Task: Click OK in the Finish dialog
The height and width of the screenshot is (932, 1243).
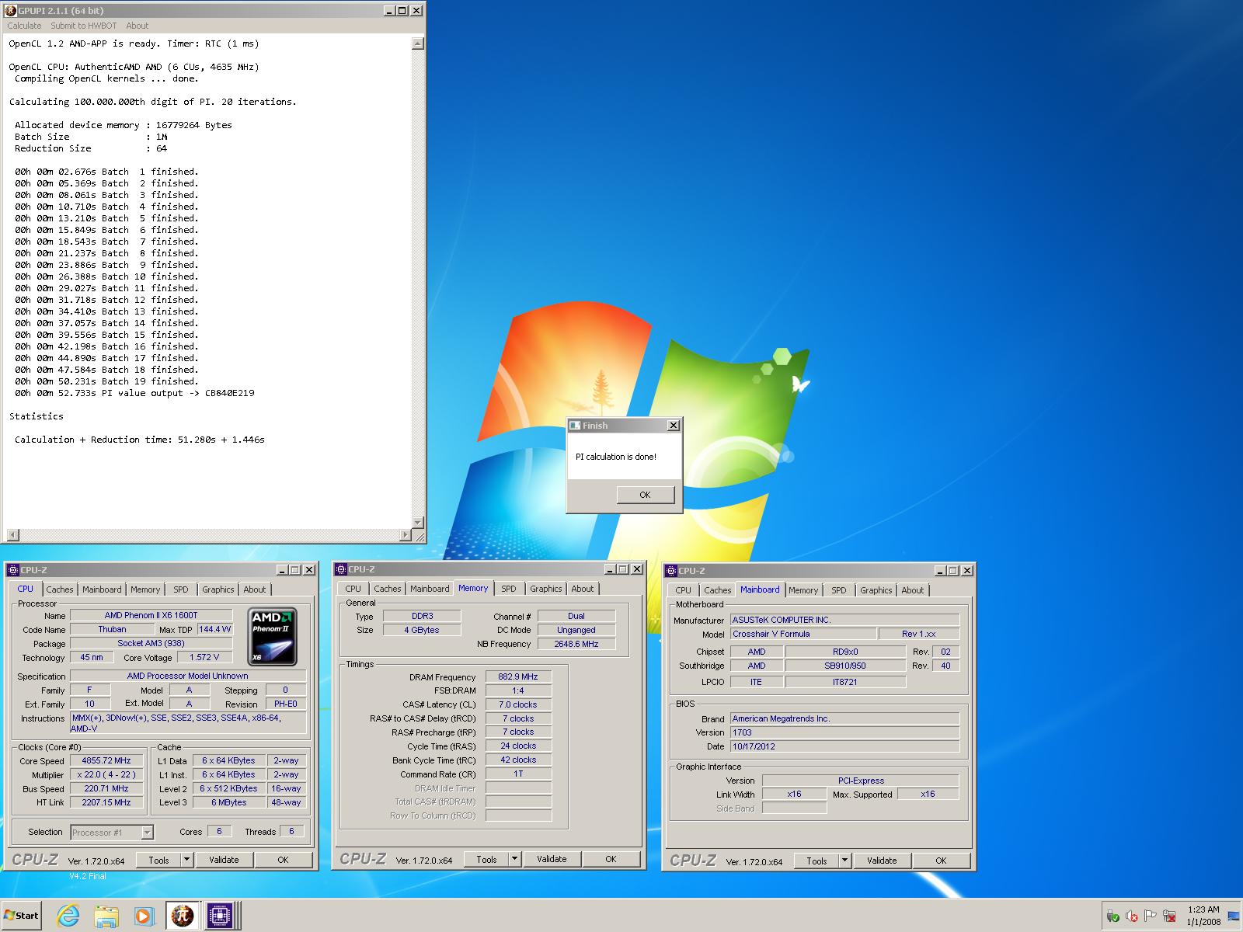Action: click(x=645, y=495)
